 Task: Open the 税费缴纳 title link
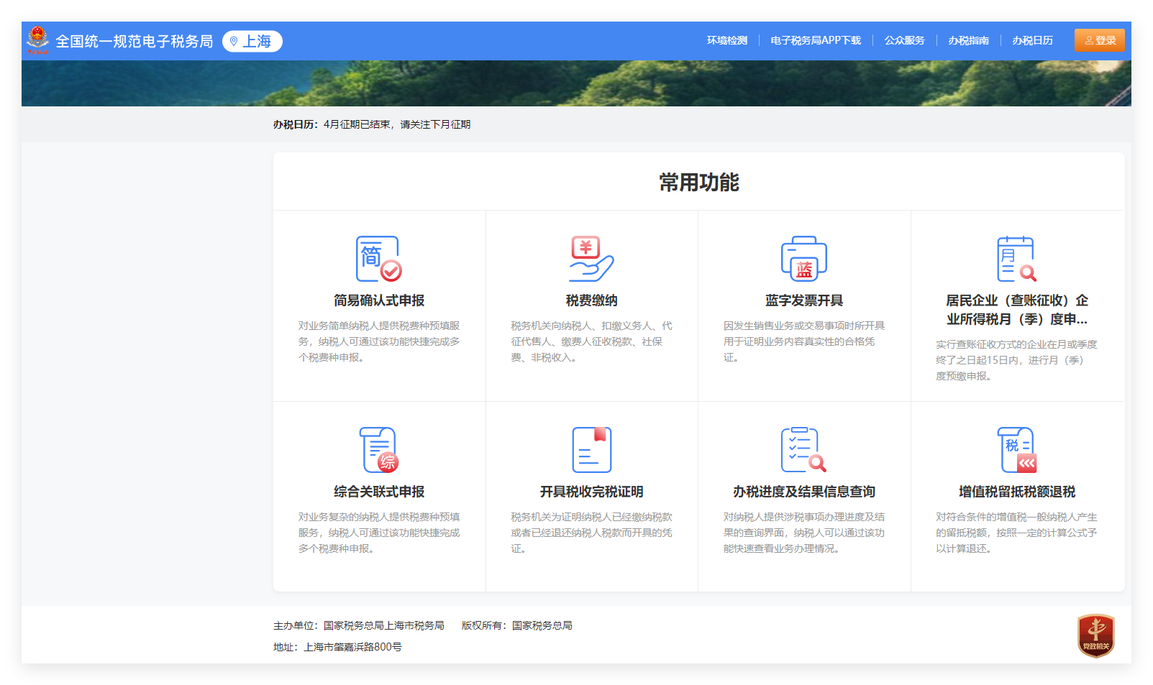pyautogui.click(x=591, y=300)
